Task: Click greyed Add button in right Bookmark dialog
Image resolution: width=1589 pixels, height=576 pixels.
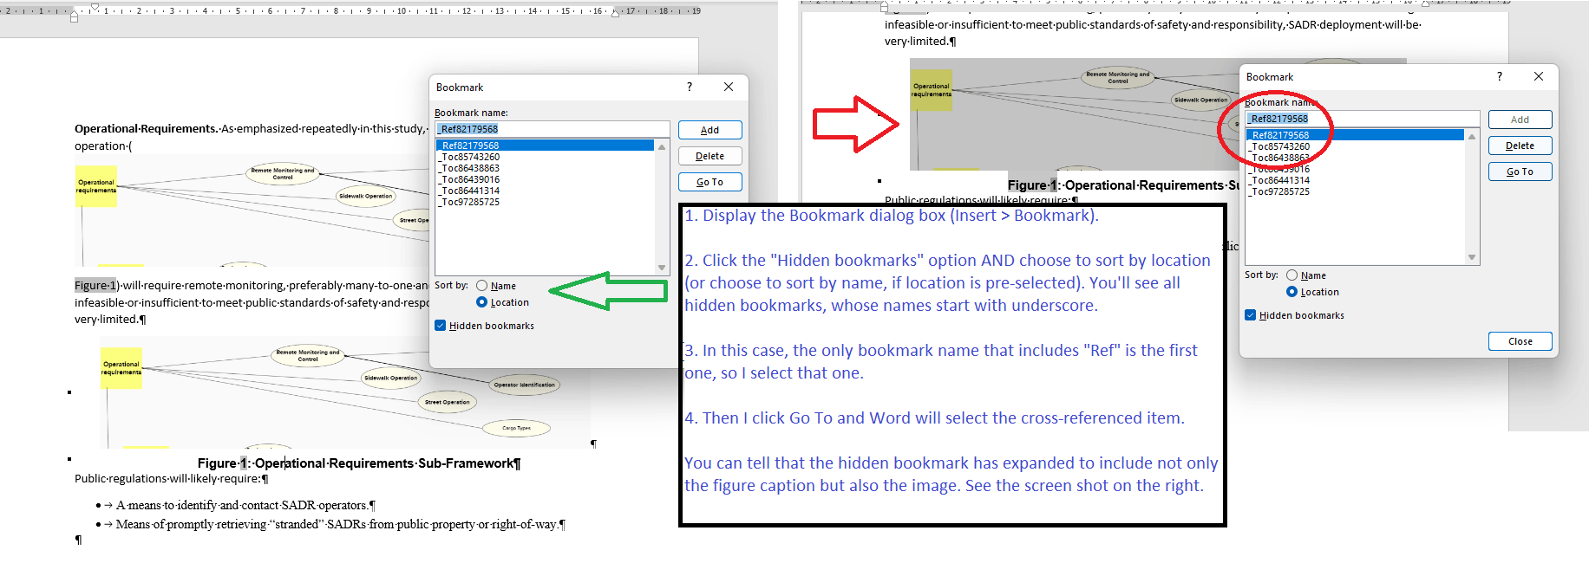Action: (1520, 120)
